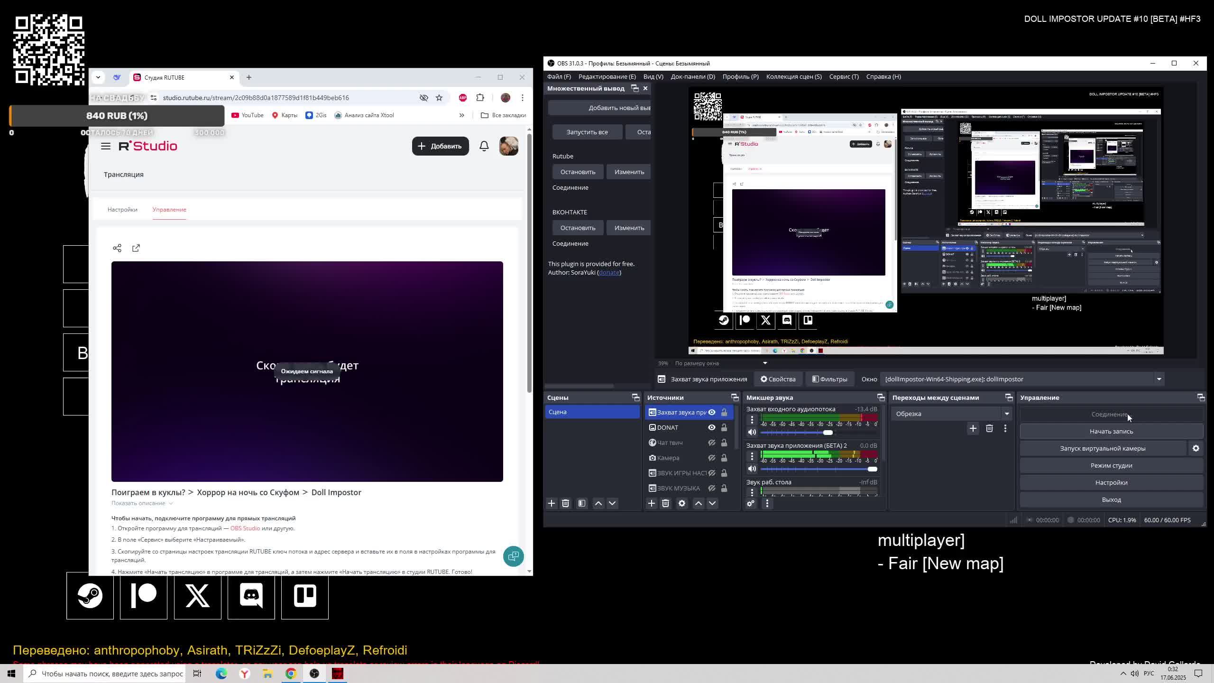Undock the Микшер звука panel
Viewport: 1214px width, 683px height.
click(x=881, y=397)
